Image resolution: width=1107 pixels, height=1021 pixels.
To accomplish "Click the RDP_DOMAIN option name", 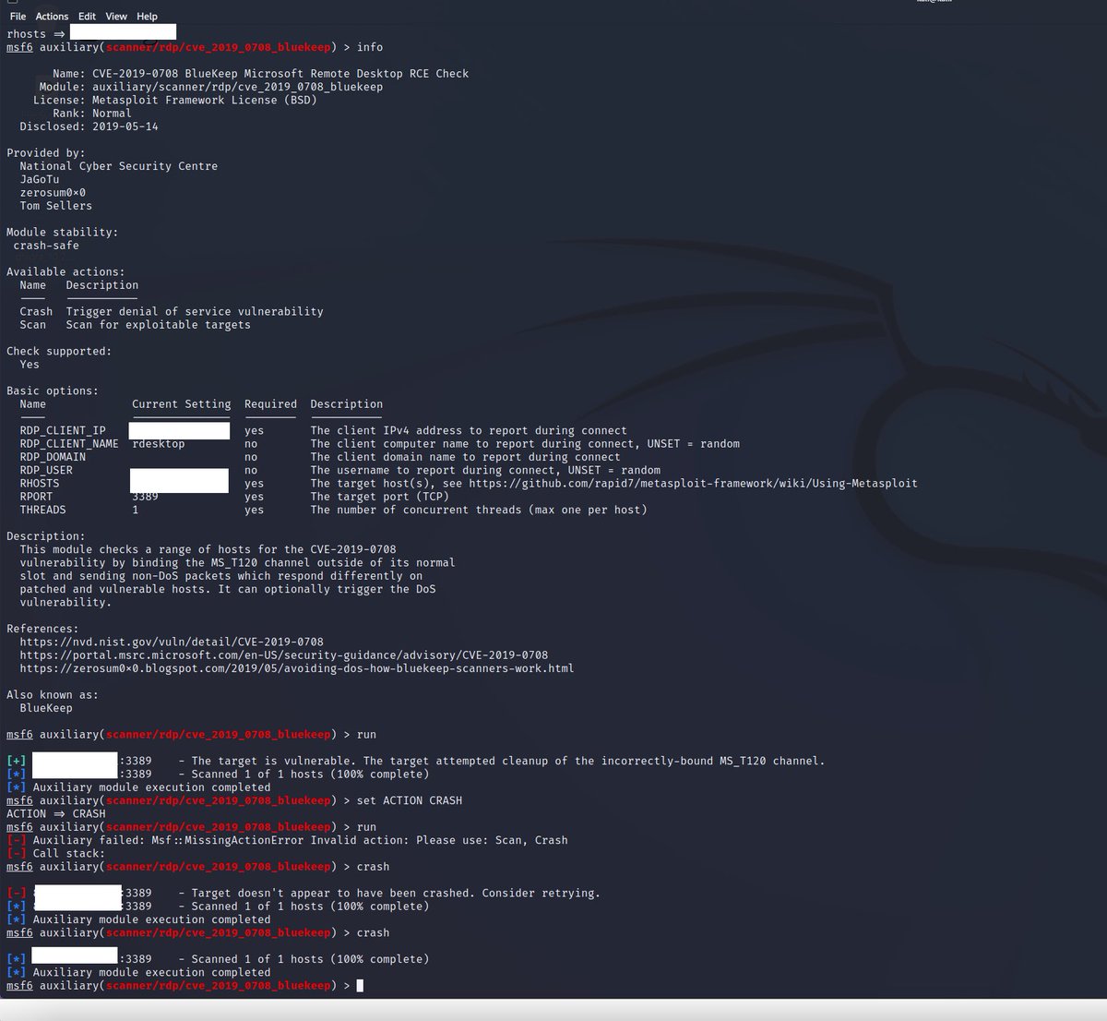I will [53, 457].
